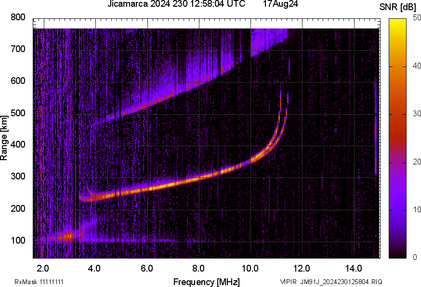Click the y-axis tick label '200'
The image size is (421, 287).
point(18,209)
